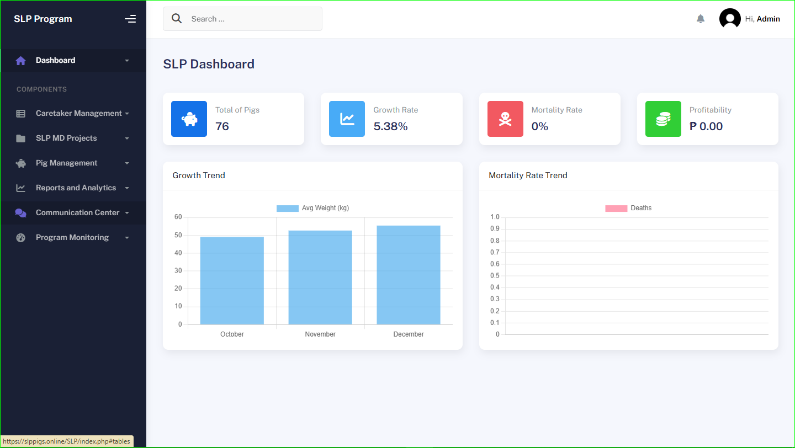Image resolution: width=795 pixels, height=448 pixels.
Task: Click the Dashboard home icon
Action: pyautogui.click(x=21, y=61)
